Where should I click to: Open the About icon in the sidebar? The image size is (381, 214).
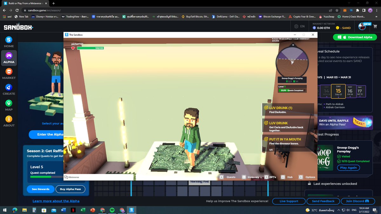coord(9,121)
